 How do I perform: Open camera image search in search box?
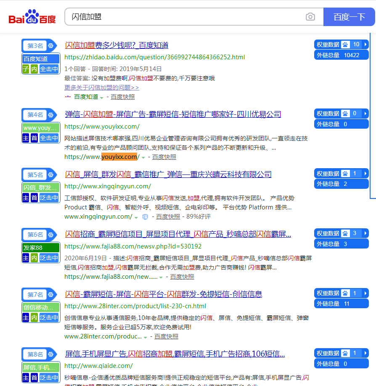tap(310, 17)
